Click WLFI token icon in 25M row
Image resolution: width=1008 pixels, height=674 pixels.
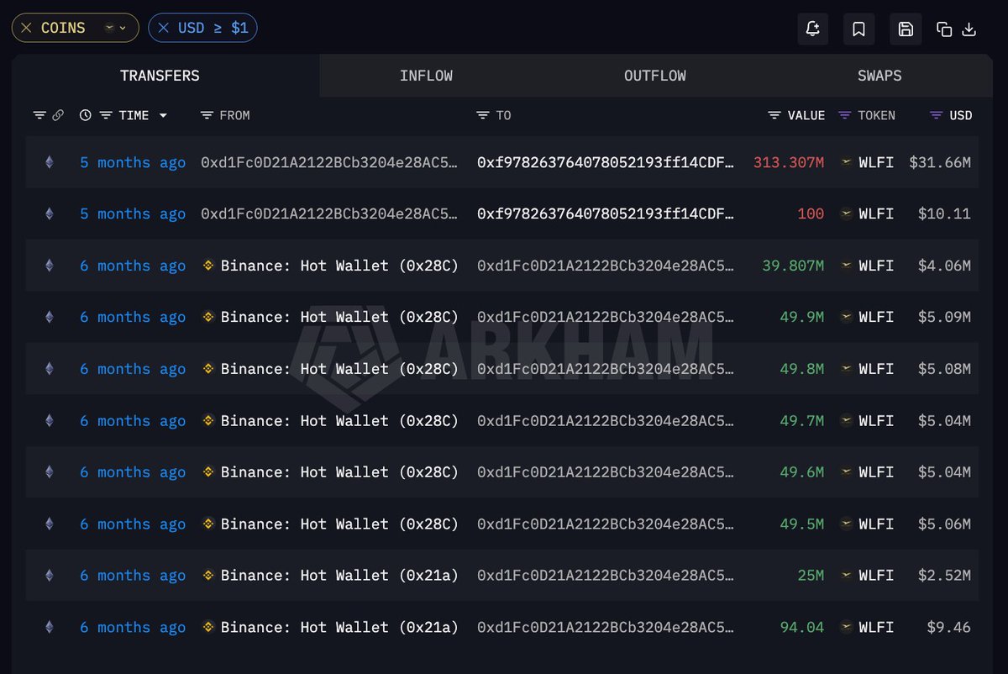847,576
